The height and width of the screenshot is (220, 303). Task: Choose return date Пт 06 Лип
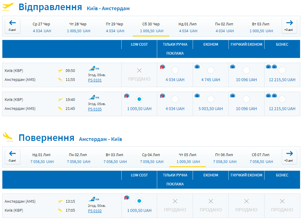[224, 158]
